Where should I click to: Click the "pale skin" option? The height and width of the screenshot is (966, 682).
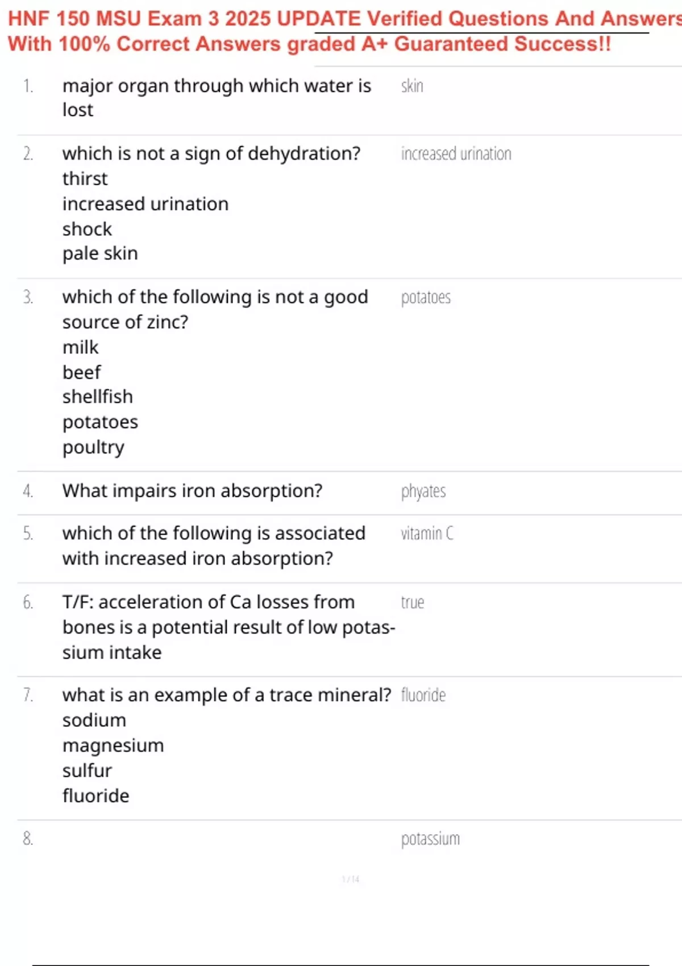pos(100,253)
